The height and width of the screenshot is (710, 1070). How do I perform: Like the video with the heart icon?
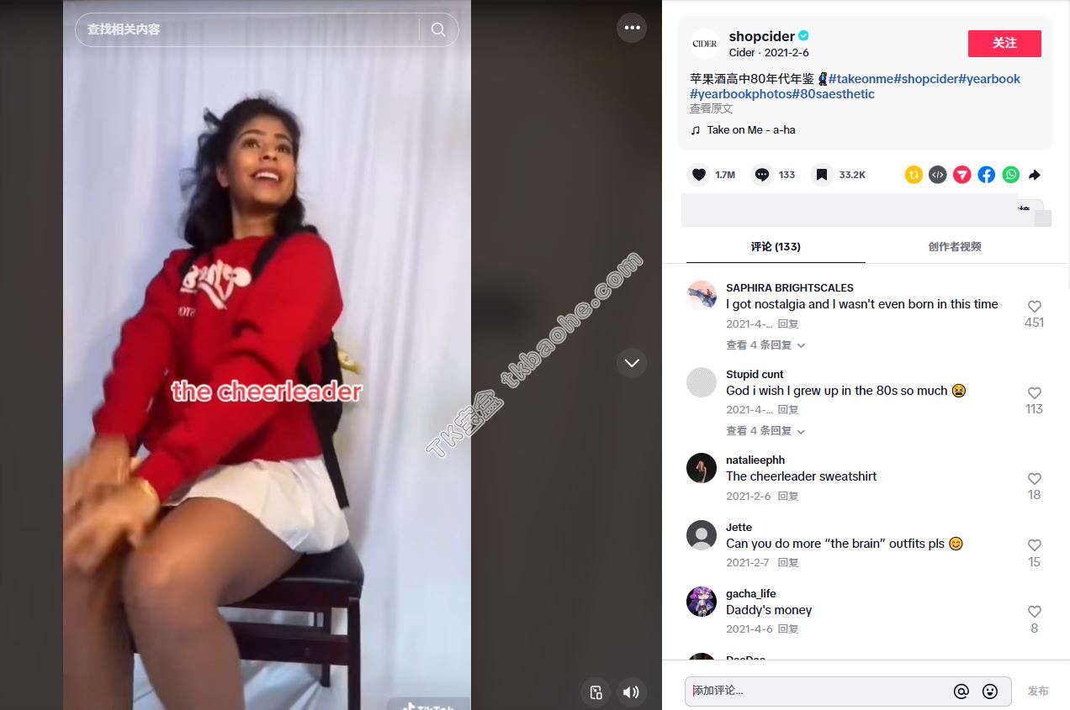pyautogui.click(x=698, y=175)
